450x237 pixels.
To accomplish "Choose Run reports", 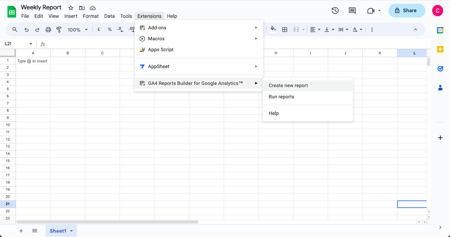I will click(308, 97).
